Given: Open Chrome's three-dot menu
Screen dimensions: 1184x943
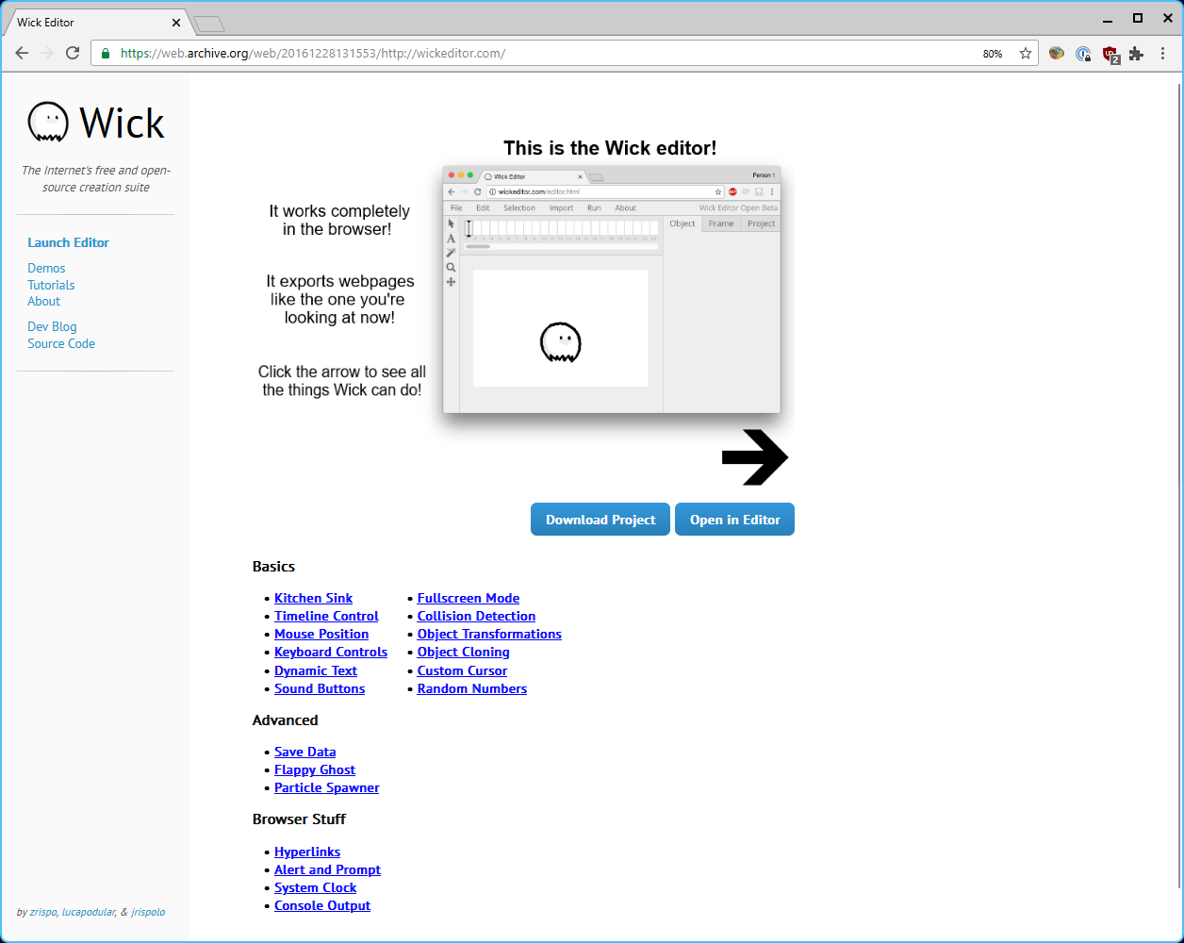Looking at the screenshot, I should [x=1161, y=54].
